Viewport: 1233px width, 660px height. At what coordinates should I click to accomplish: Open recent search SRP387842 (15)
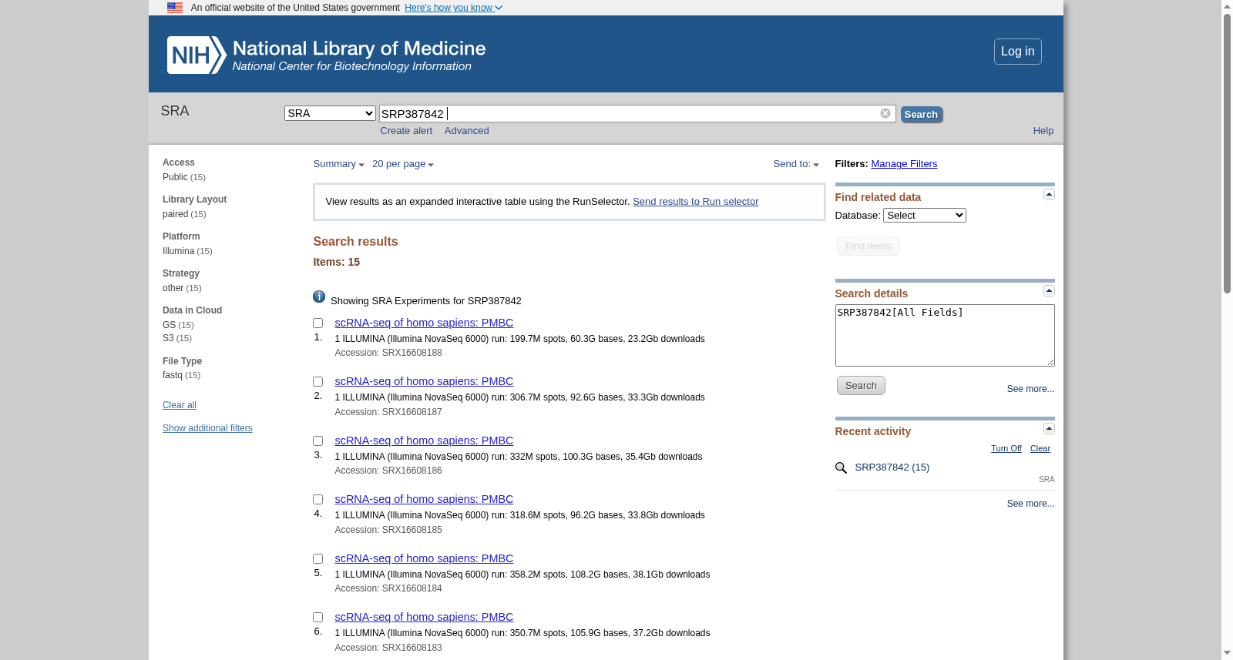point(892,467)
